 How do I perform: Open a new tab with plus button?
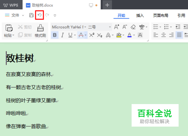click(x=107, y=5)
